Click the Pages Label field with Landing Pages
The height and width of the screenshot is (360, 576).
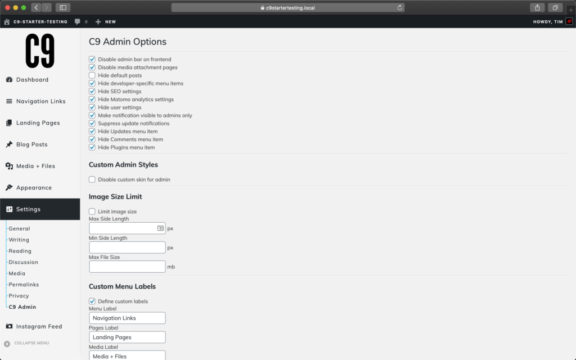127,337
